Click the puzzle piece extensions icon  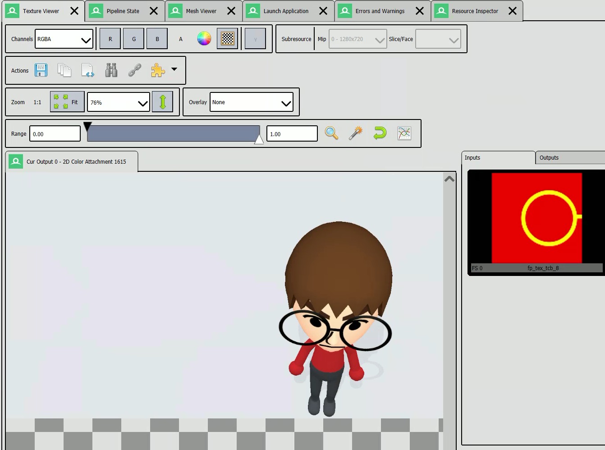158,70
